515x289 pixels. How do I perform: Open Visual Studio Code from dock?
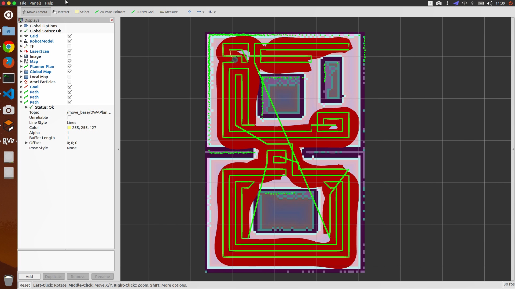(x=9, y=94)
